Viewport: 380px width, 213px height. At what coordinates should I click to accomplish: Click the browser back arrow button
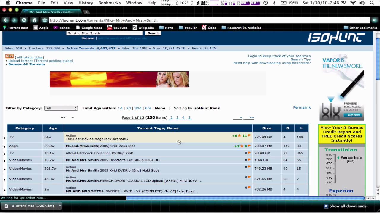point(6,20)
